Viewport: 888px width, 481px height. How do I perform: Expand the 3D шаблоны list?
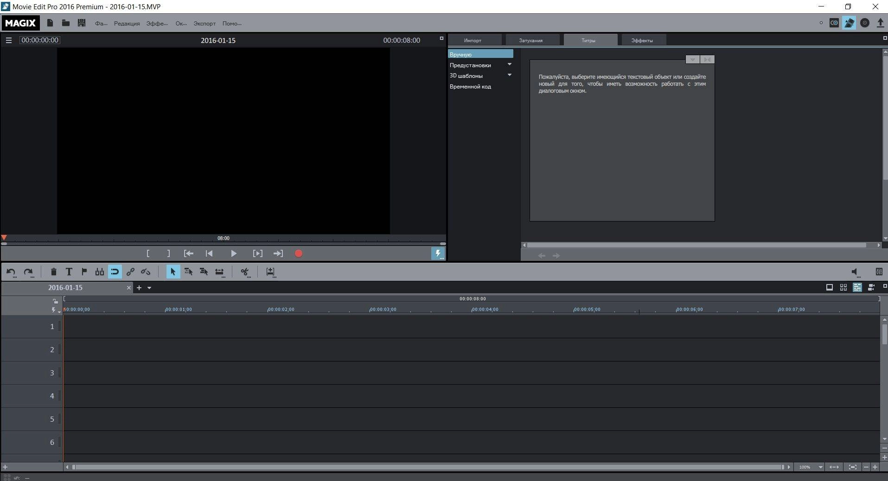click(x=510, y=75)
